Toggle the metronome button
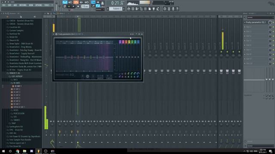 [x=65, y=2]
